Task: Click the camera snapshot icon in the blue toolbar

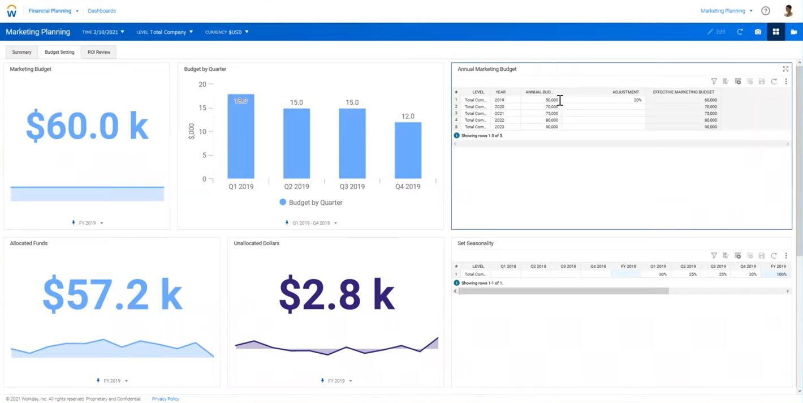Action: point(758,32)
